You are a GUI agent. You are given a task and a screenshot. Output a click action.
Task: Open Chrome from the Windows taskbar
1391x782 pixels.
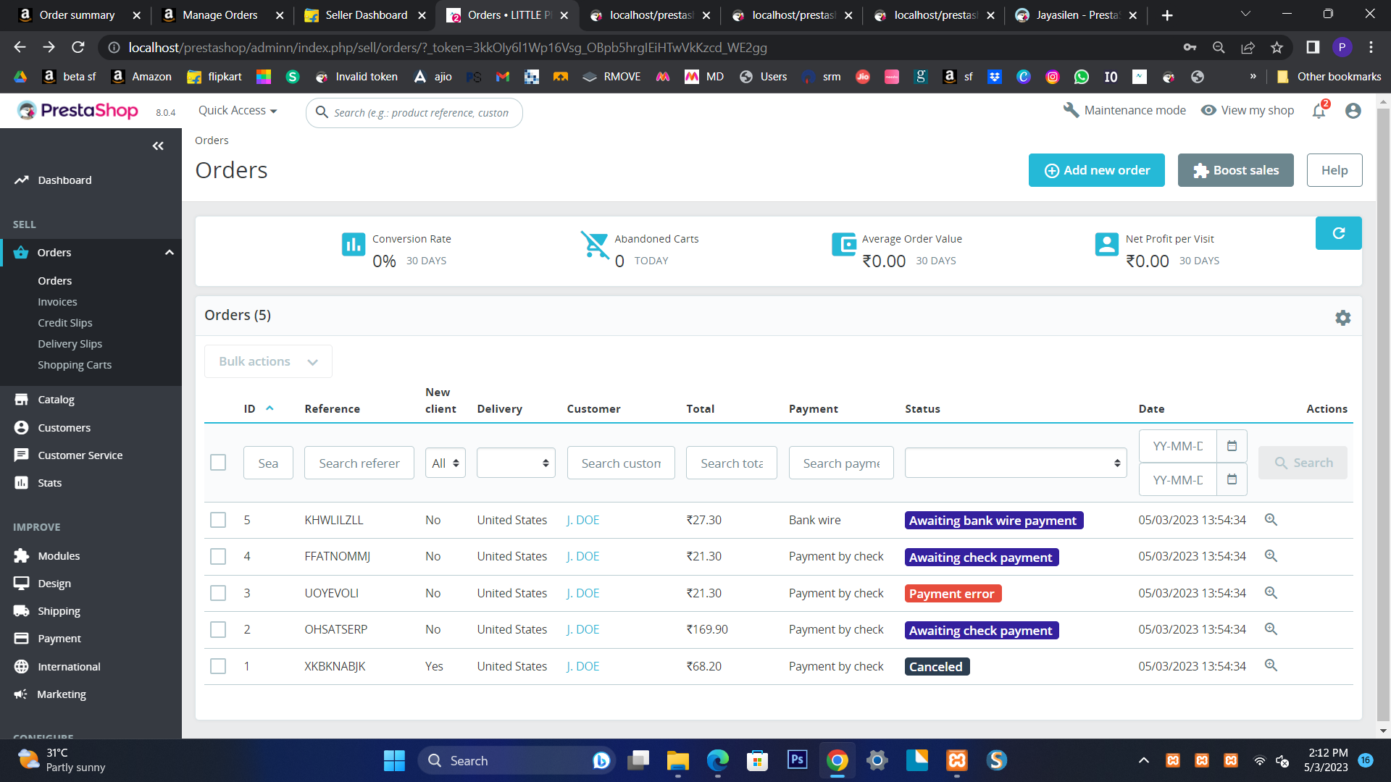pos(837,760)
